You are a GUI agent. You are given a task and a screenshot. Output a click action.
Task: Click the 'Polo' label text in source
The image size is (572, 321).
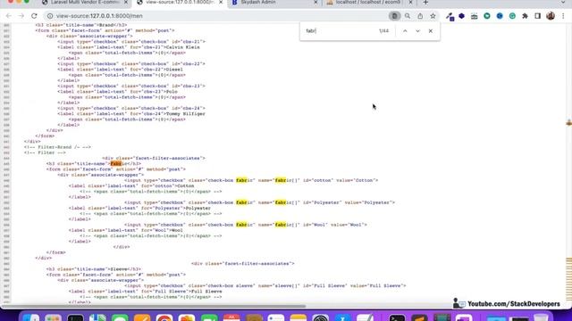click(x=172, y=92)
